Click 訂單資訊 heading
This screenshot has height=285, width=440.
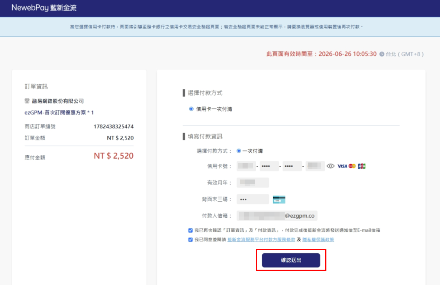[36, 86]
